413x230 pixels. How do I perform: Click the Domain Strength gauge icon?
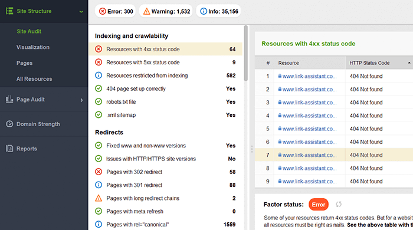click(9, 124)
